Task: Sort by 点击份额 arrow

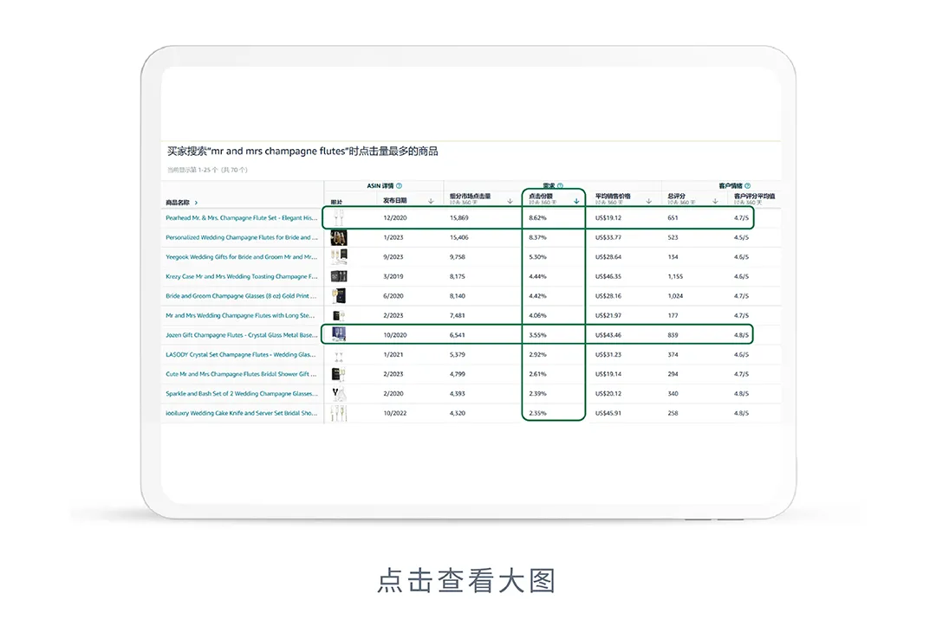Action: (x=576, y=201)
